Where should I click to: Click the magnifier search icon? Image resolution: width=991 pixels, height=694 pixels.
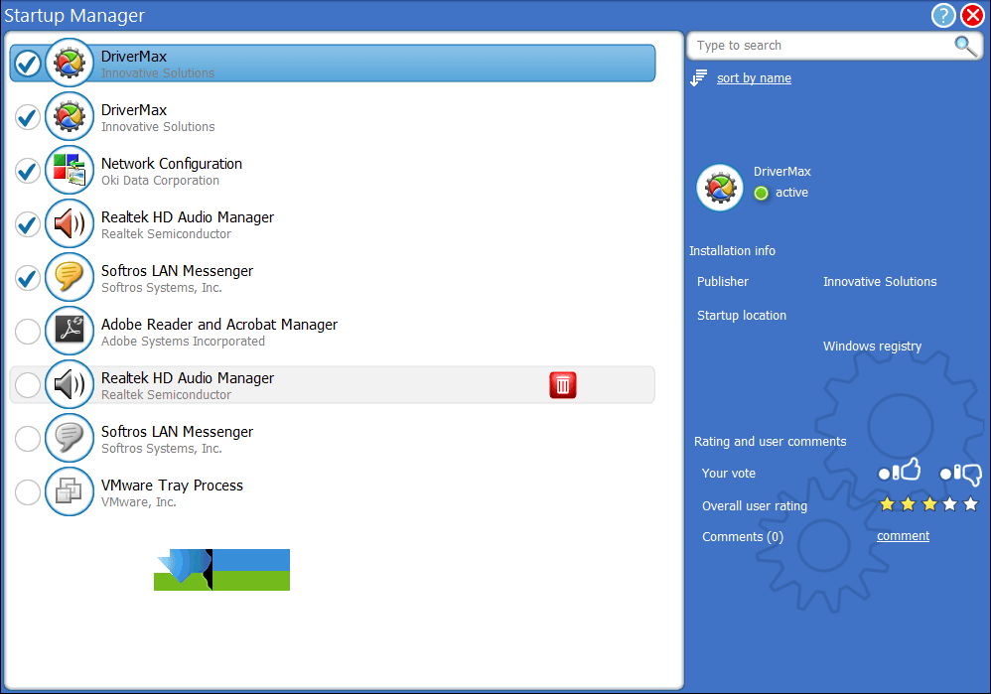pyautogui.click(x=965, y=46)
